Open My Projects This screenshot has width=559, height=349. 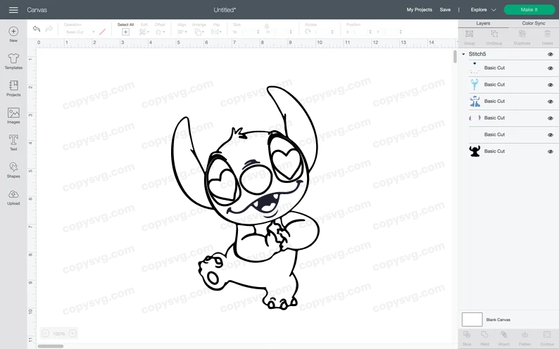(420, 10)
